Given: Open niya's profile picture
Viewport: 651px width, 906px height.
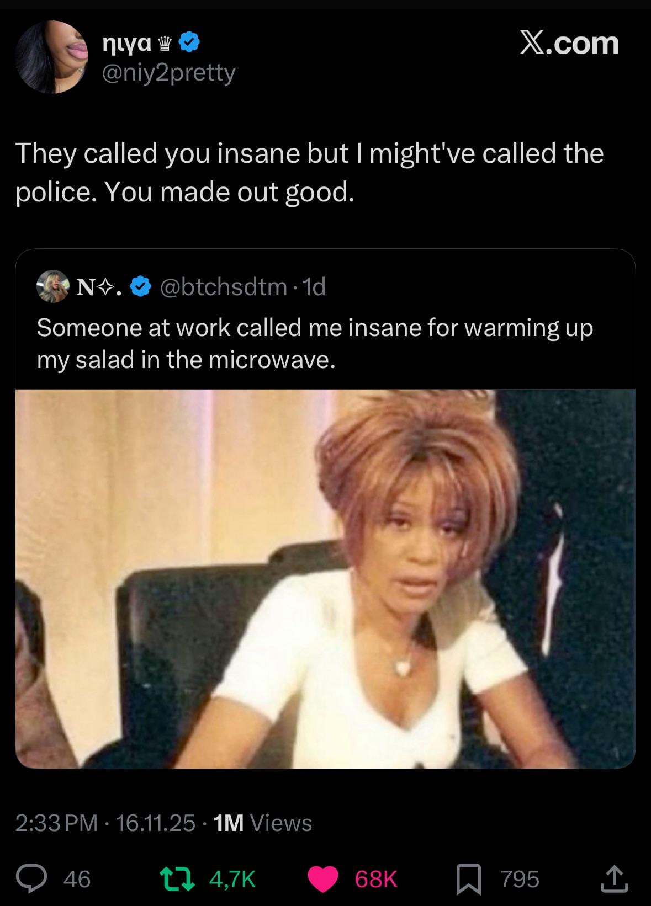Looking at the screenshot, I should 52,57.
